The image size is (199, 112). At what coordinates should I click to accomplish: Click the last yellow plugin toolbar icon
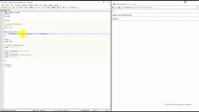77,7
